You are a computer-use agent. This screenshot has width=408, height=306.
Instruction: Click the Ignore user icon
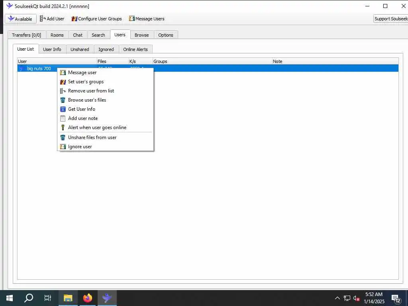(63, 147)
